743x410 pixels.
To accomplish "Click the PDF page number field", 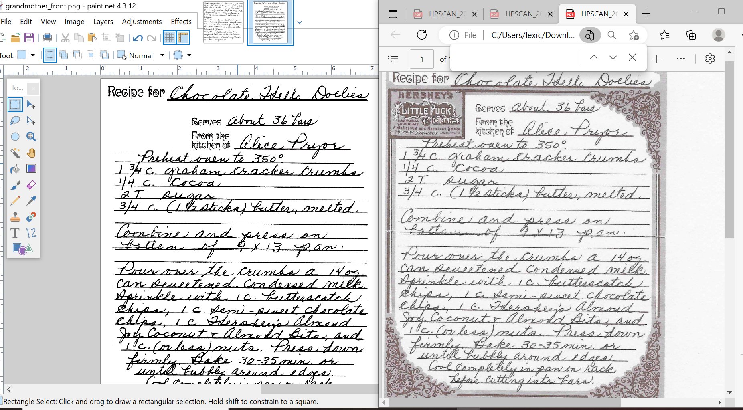I will coord(422,59).
